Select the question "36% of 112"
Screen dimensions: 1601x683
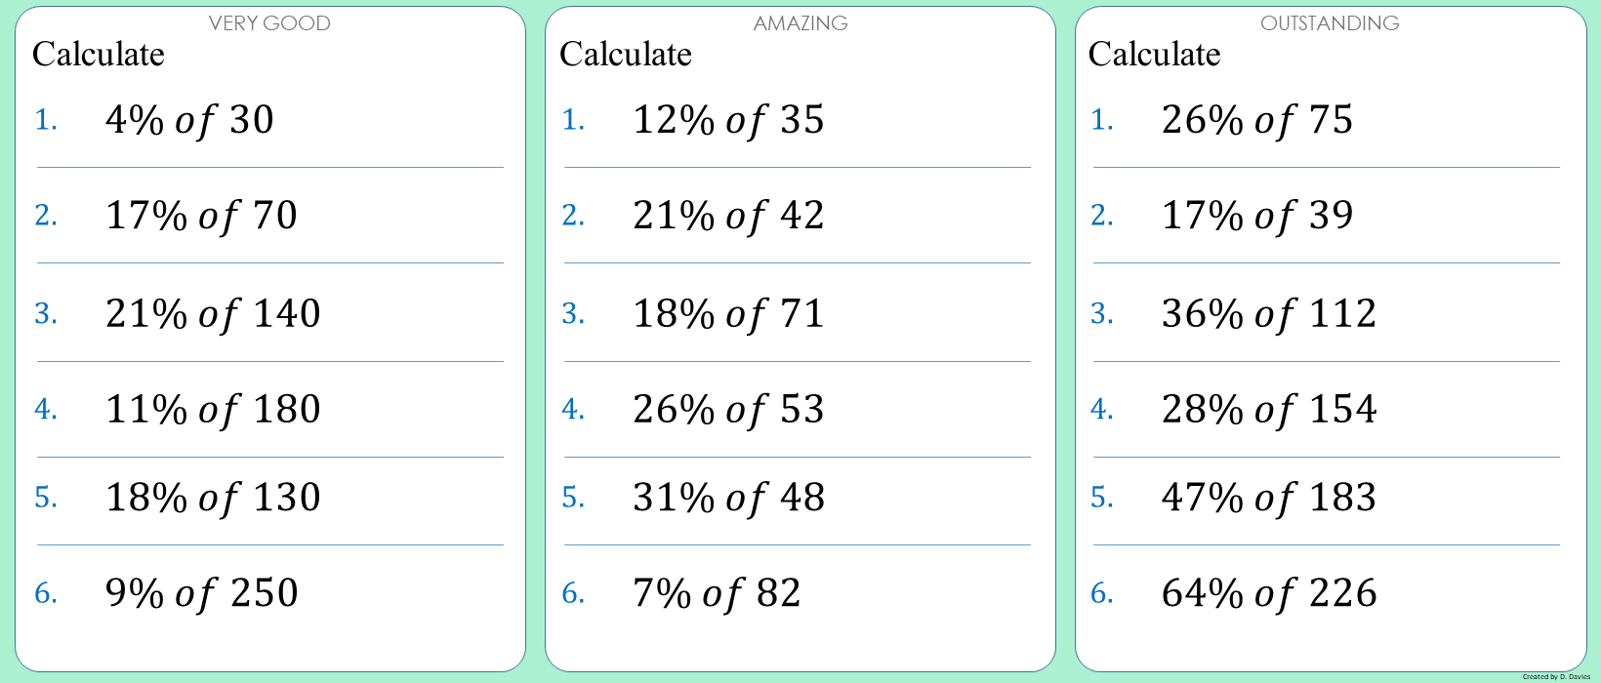point(1269,314)
